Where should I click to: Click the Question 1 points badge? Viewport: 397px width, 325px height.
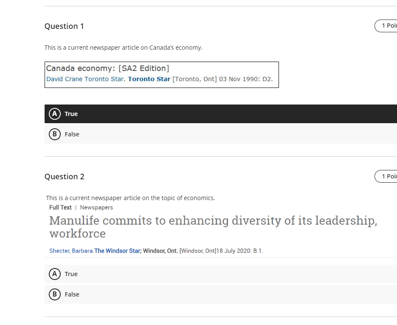coord(386,26)
